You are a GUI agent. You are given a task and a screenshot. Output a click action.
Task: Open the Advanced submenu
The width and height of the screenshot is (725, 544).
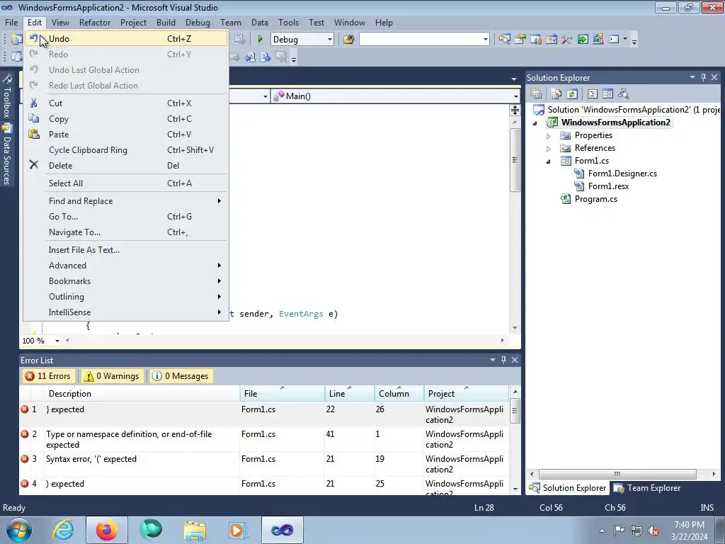(126, 266)
